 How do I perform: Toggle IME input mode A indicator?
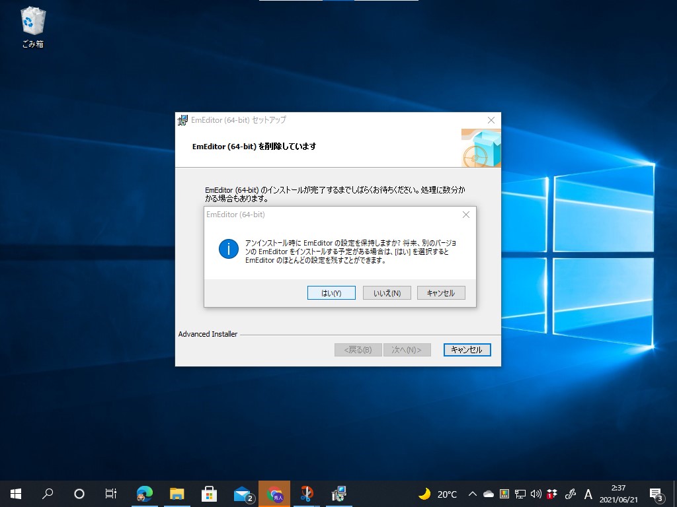(588, 494)
